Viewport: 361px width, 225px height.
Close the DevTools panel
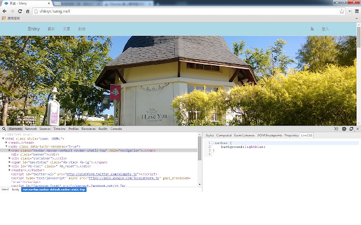click(x=358, y=129)
